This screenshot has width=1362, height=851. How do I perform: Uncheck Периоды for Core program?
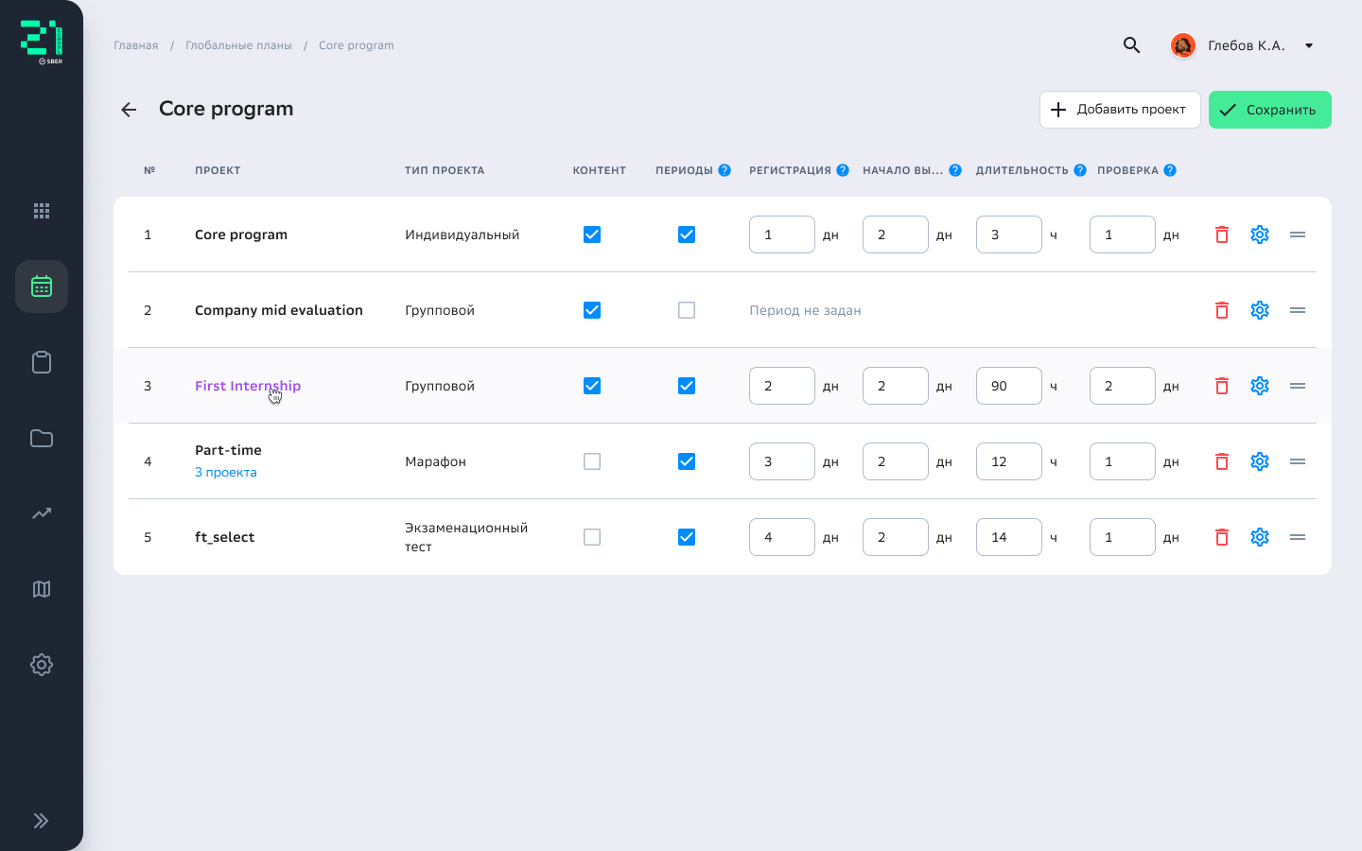[687, 234]
